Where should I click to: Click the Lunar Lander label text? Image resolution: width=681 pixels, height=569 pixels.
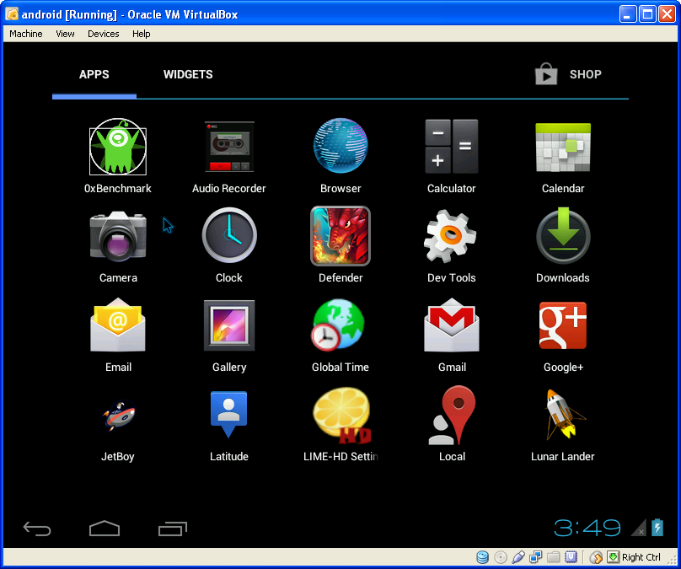click(563, 457)
